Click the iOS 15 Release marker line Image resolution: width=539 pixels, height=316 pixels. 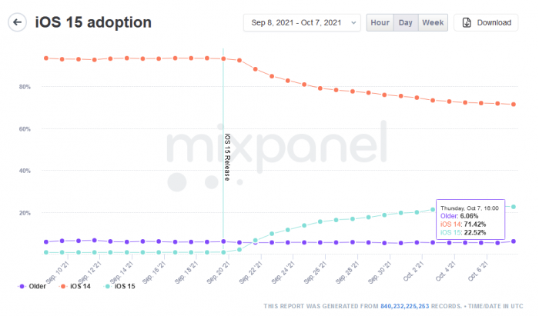tap(223, 154)
